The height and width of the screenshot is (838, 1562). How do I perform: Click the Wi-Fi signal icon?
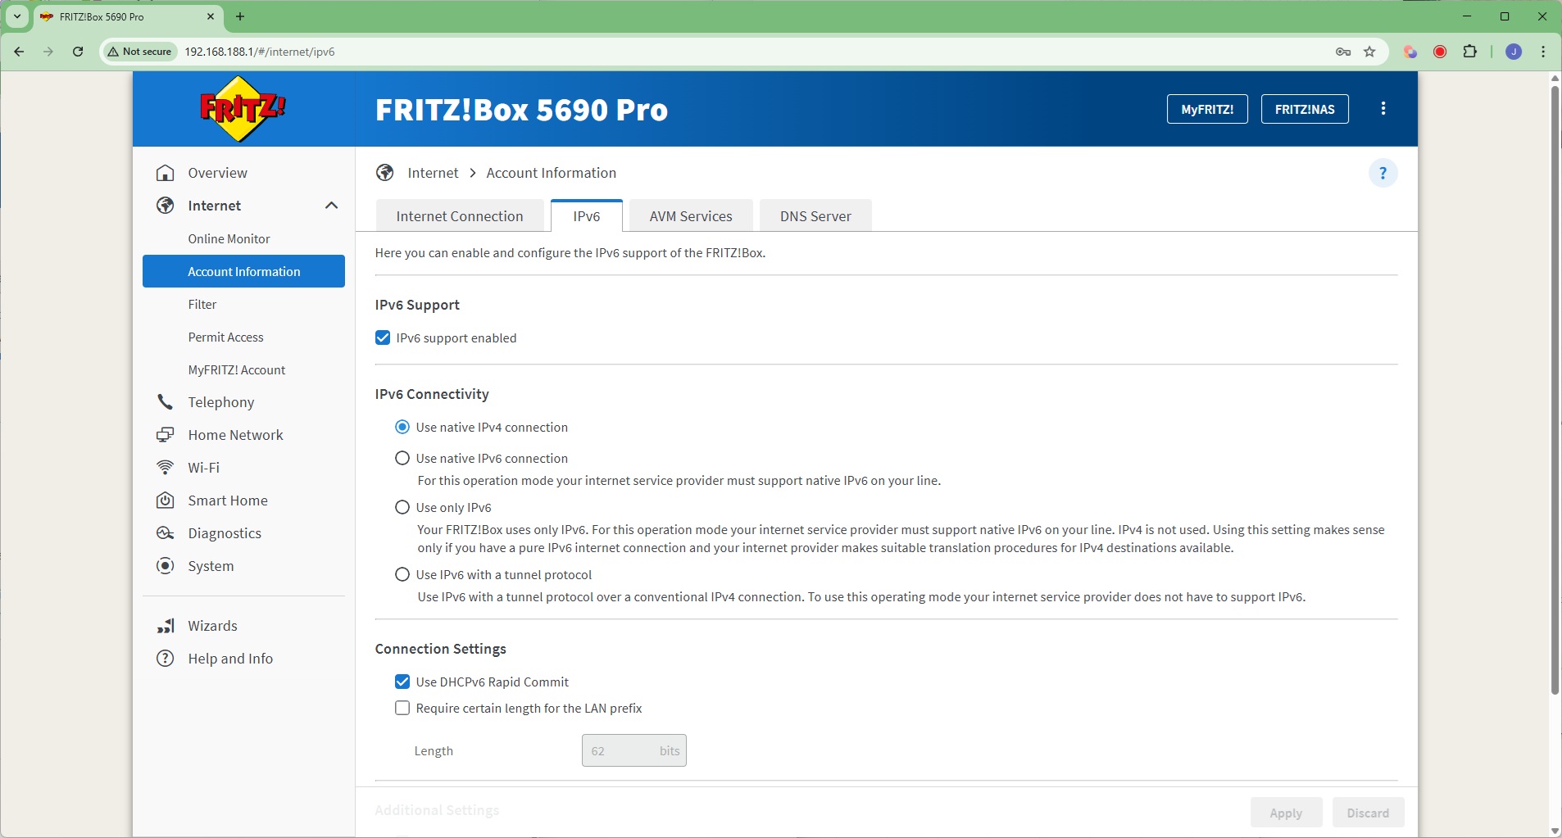166,468
